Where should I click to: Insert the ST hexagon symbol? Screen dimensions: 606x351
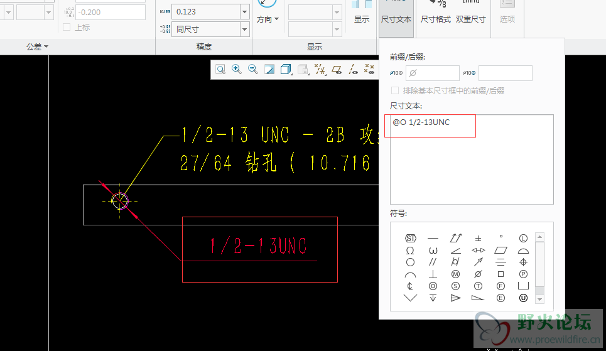(411, 238)
